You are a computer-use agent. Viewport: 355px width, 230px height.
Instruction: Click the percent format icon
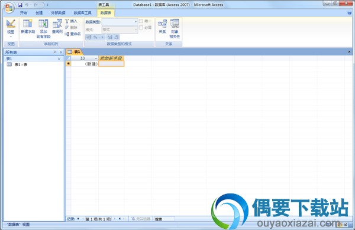(x=95, y=37)
